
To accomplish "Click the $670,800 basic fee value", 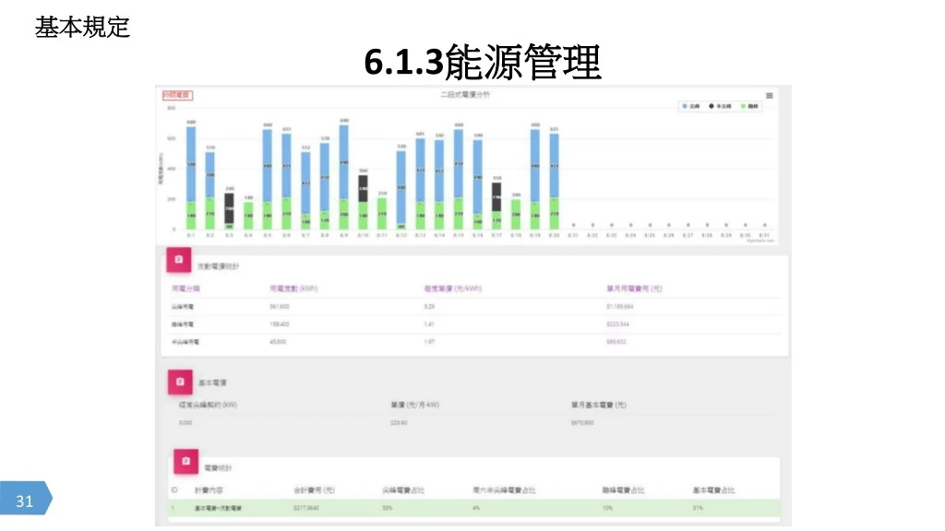I will [582, 423].
